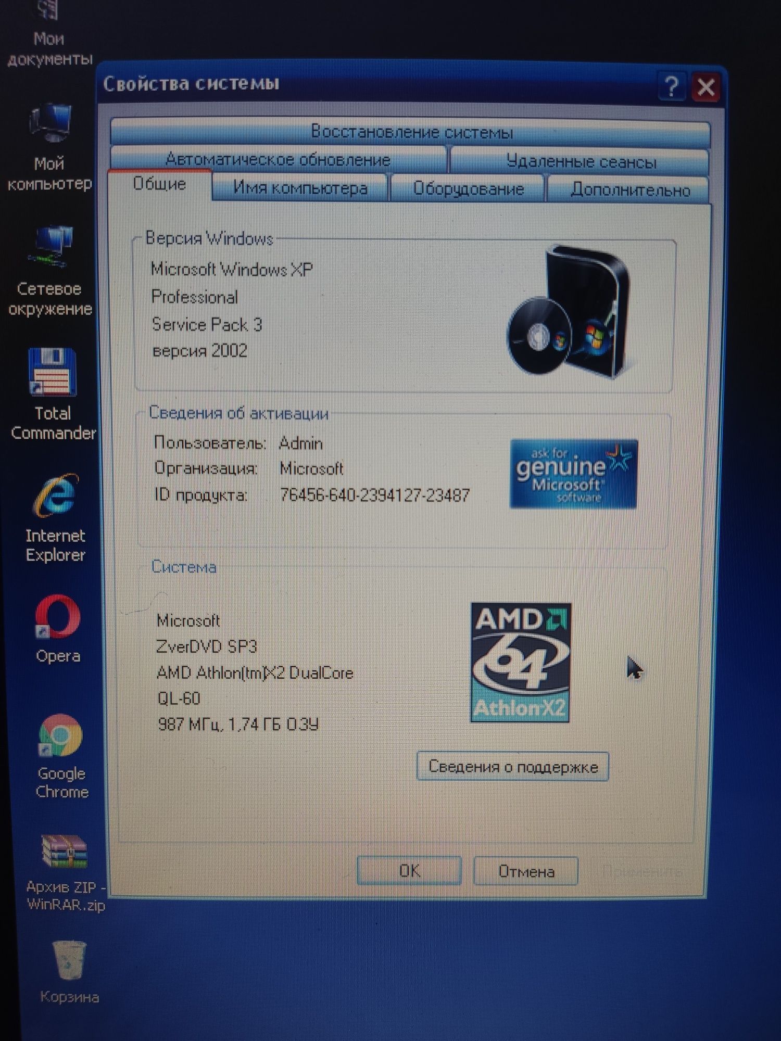Switch to Удаленные сеансы tab

tap(580, 161)
